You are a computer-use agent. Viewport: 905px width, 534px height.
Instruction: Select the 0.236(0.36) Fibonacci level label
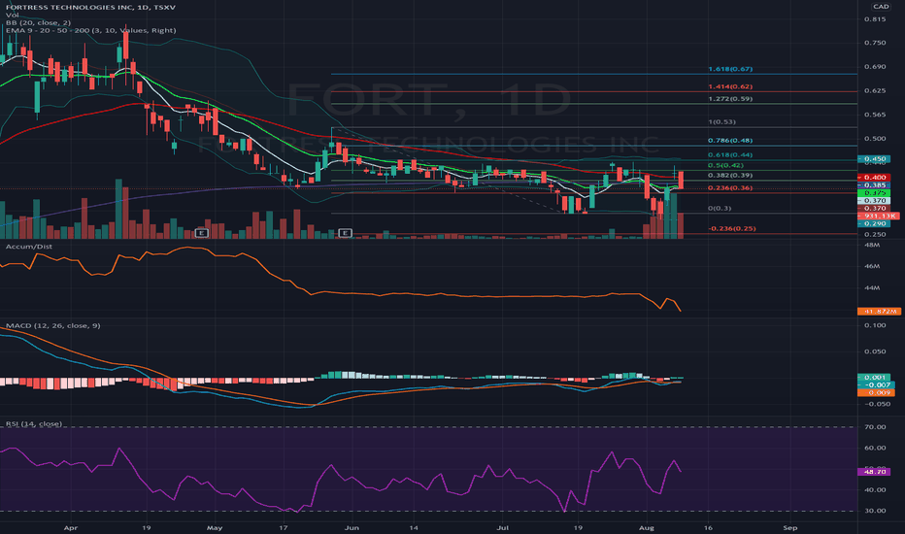[x=730, y=187]
